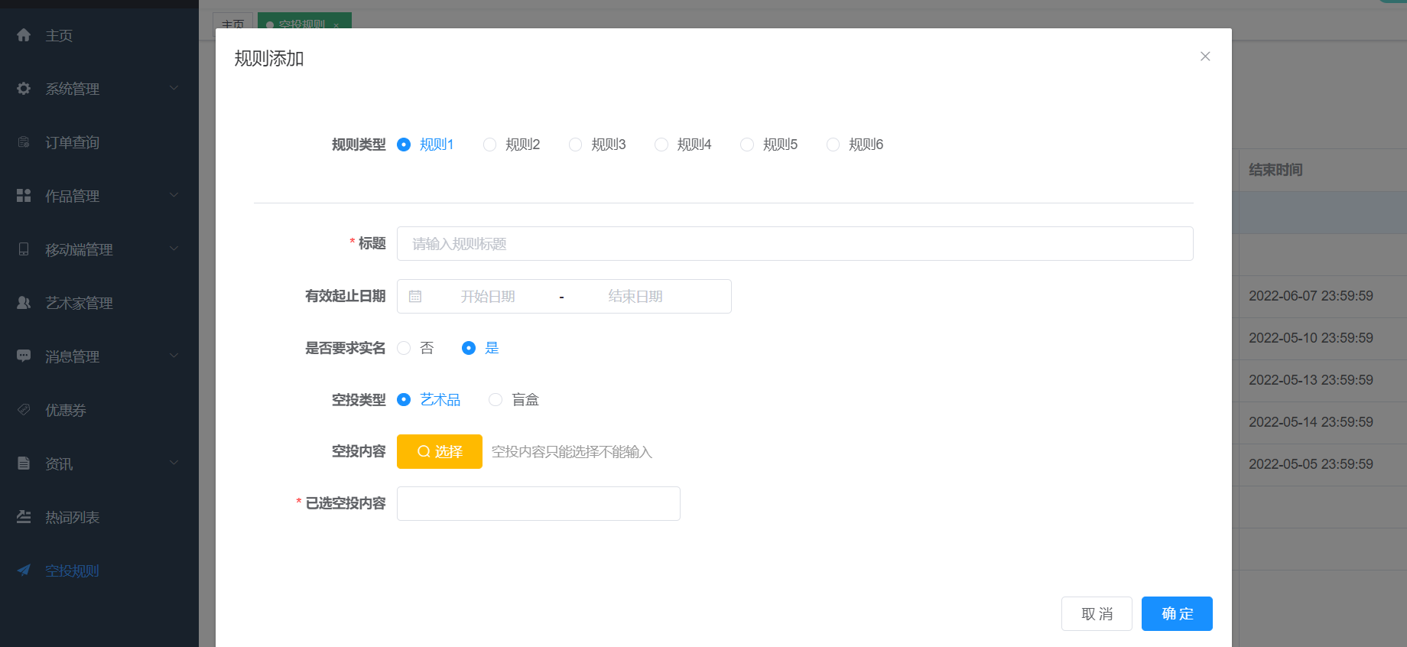Screen dimensions: 1407x647
Task: Click the home icon in sidebar
Action: (x=24, y=35)
